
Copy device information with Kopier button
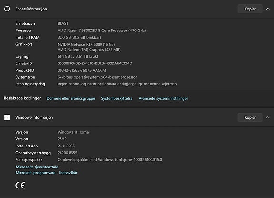250,9
